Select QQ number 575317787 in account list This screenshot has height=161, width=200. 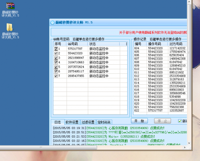point(75,49)
